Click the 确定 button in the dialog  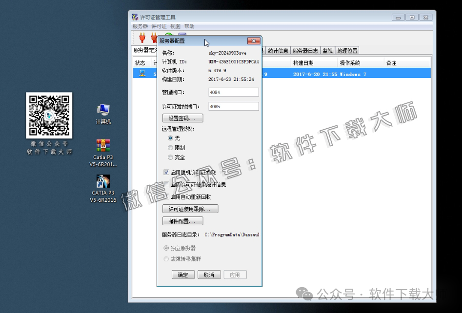(183, 274)
